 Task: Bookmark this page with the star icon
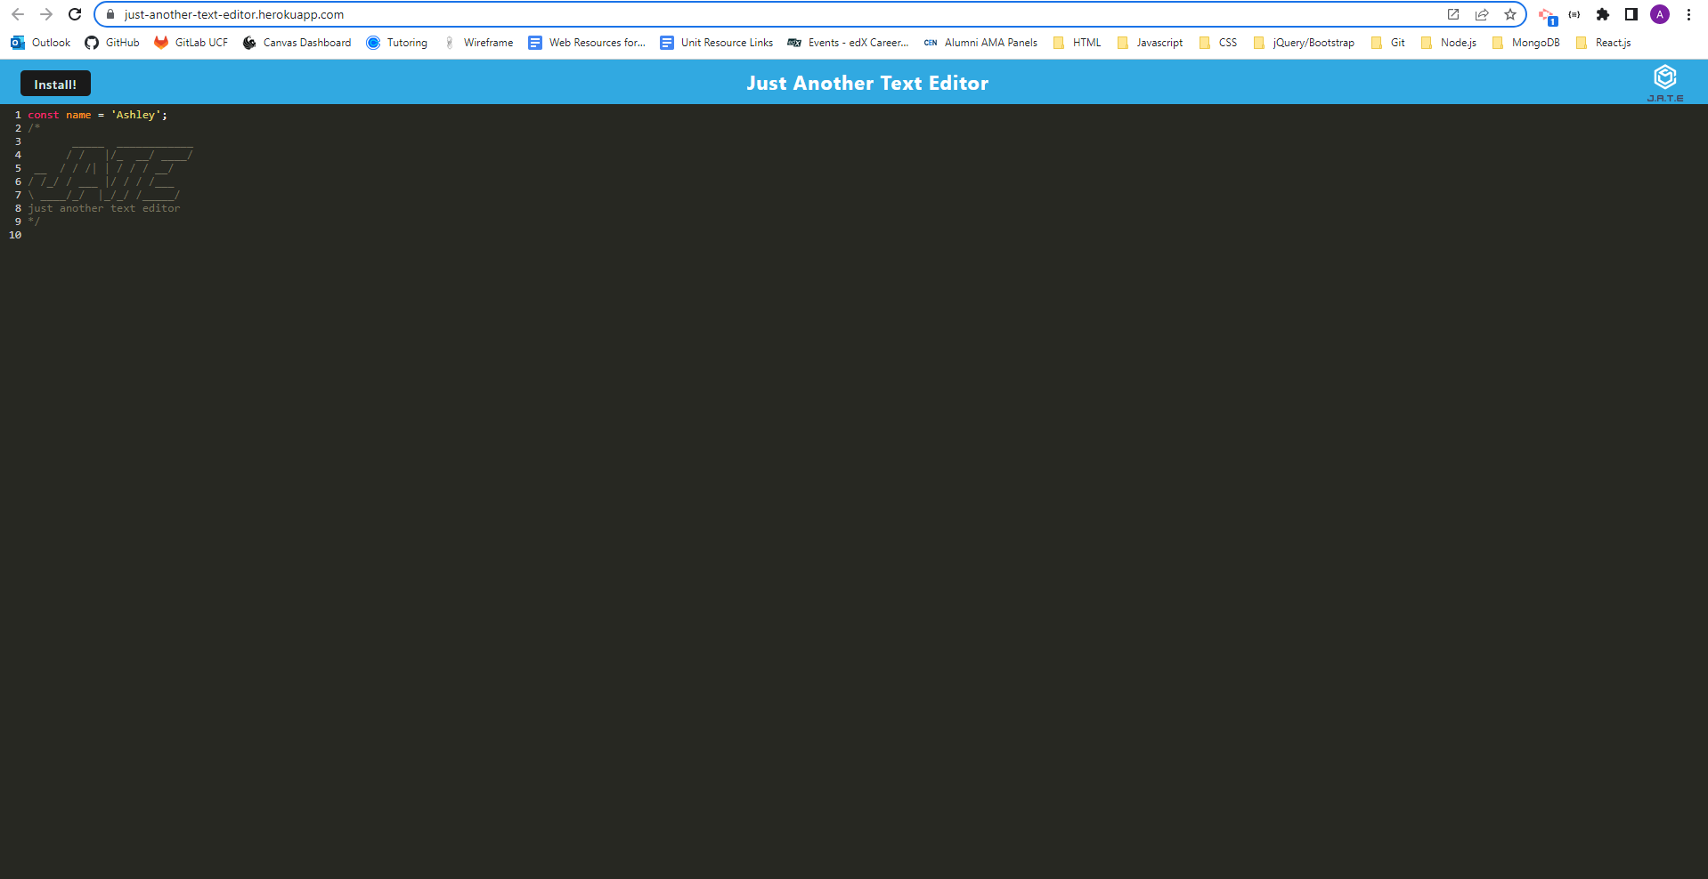[1509, 14]
